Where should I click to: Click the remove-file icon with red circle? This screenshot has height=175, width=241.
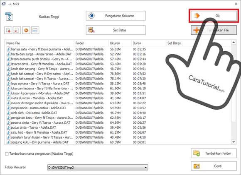point(8,30)
